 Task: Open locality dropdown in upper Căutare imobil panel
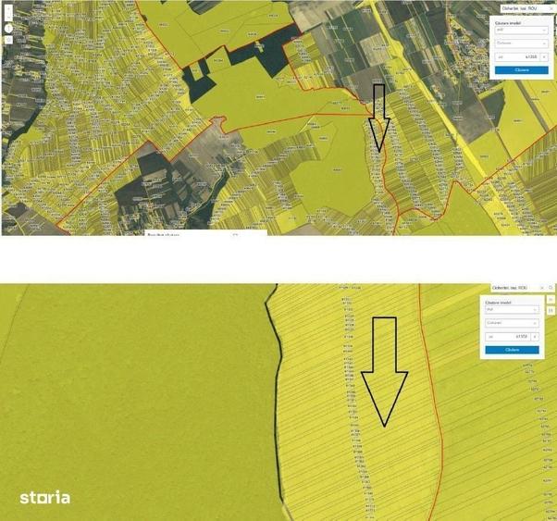522,43
